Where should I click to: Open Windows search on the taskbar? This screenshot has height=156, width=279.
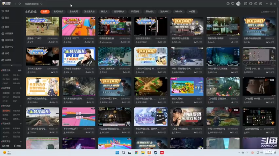(x=123, y=153)
